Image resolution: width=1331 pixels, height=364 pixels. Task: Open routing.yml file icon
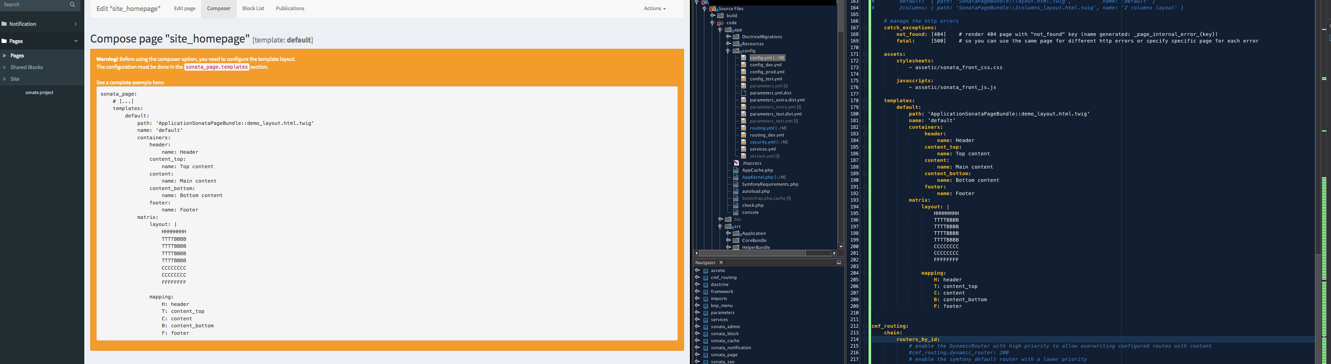(744, 128)
